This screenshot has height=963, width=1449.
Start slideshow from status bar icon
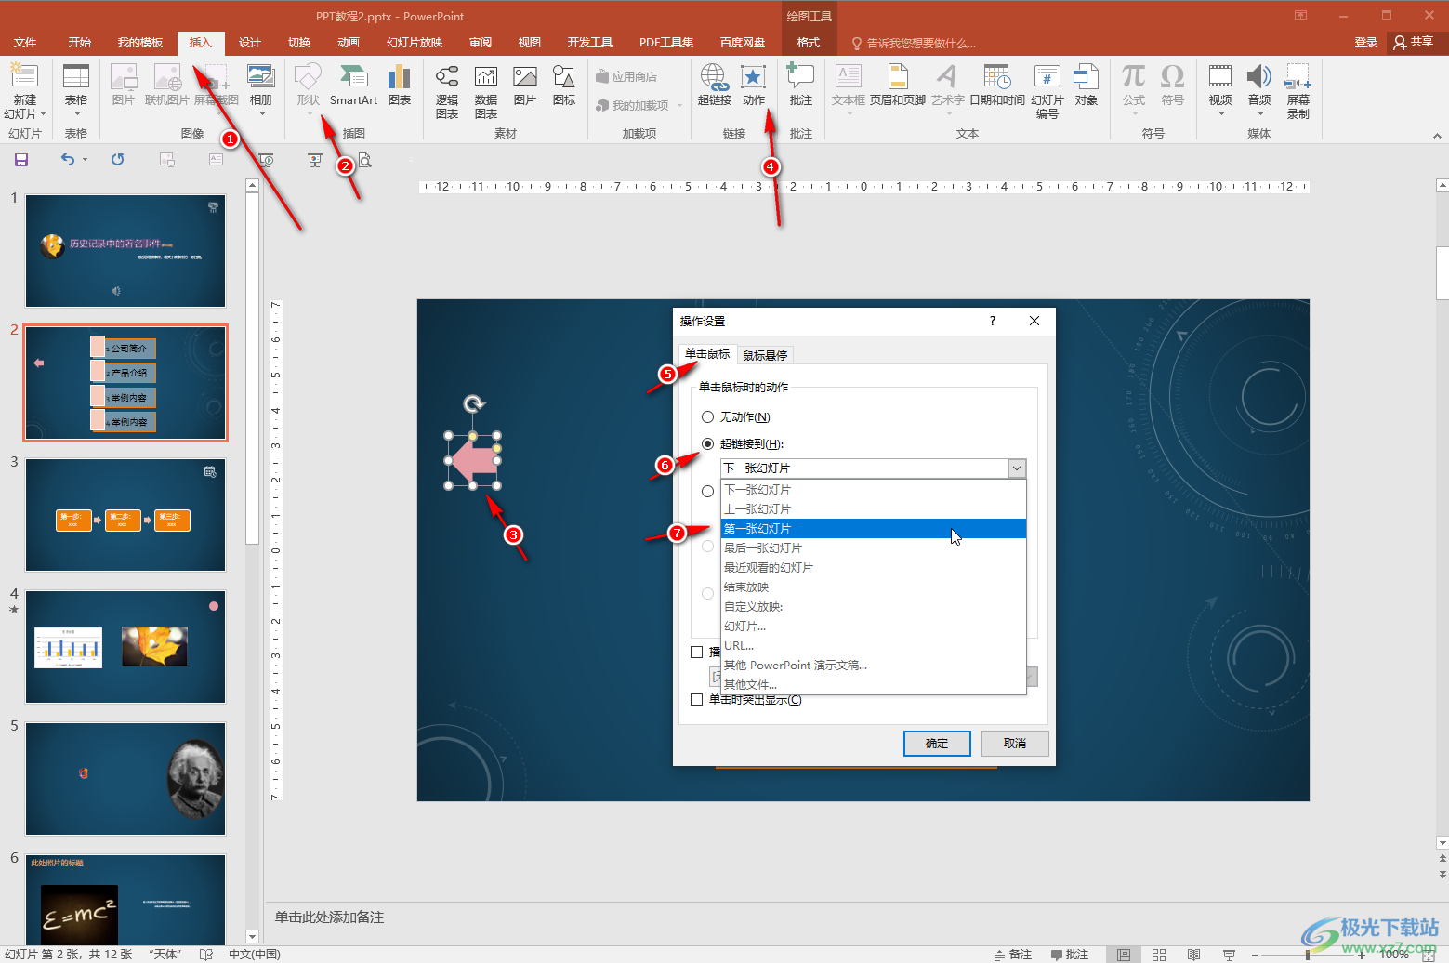[1229, 955]
